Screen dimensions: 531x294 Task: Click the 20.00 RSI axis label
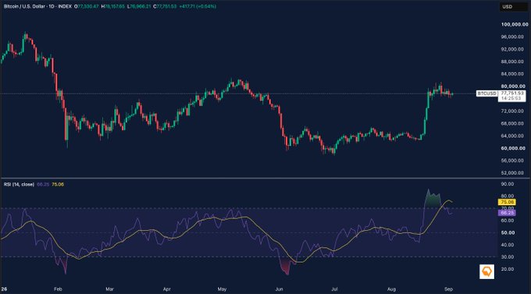click(x=508, y=269)
